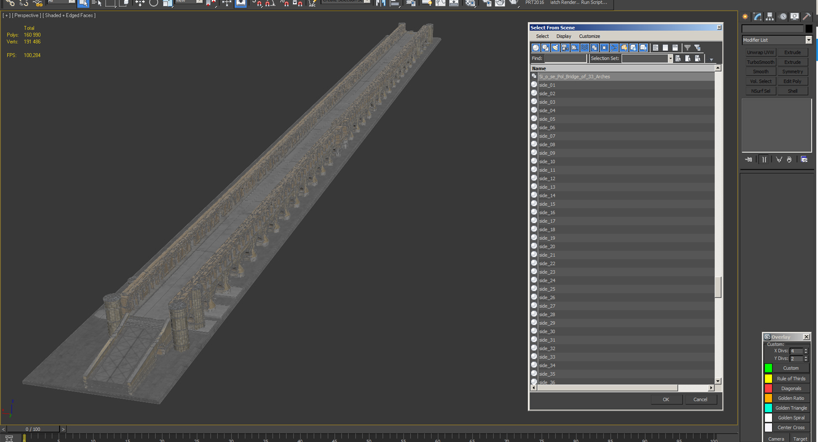Toggle Show End Result icon below stack
This screenshot has height=442, width=818.
pos(764,160)
